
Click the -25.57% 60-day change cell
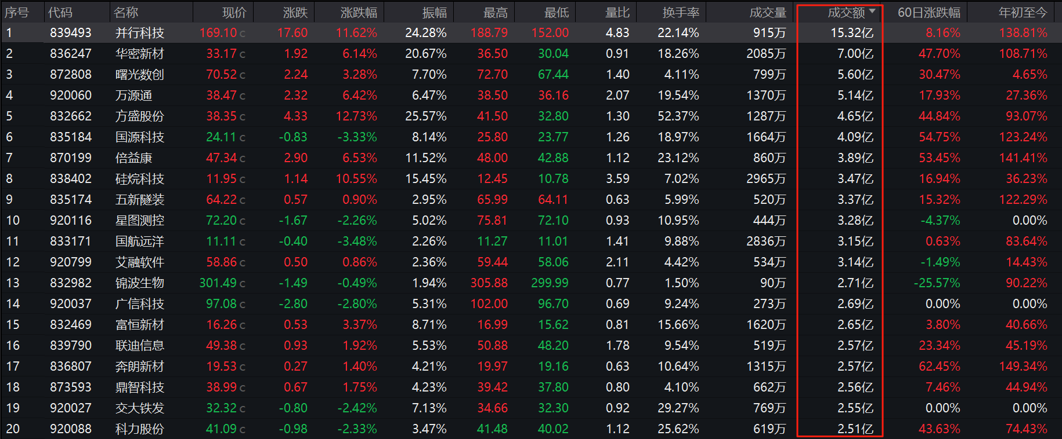click(x=937, y=283)
